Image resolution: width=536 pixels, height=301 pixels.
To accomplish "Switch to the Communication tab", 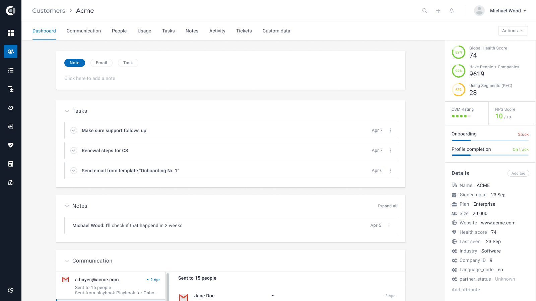I will click(84, 31).
